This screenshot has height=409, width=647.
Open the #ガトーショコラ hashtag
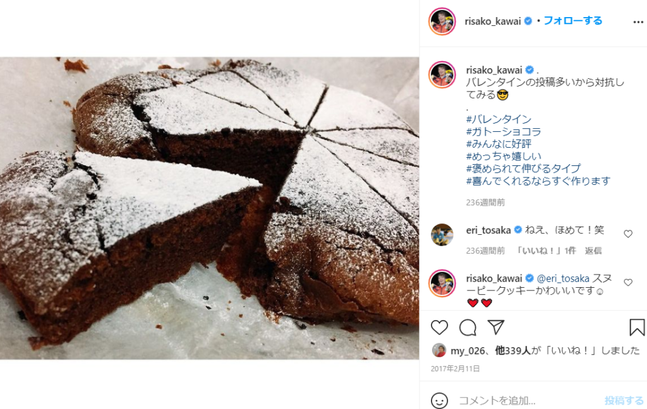(504, 131)
